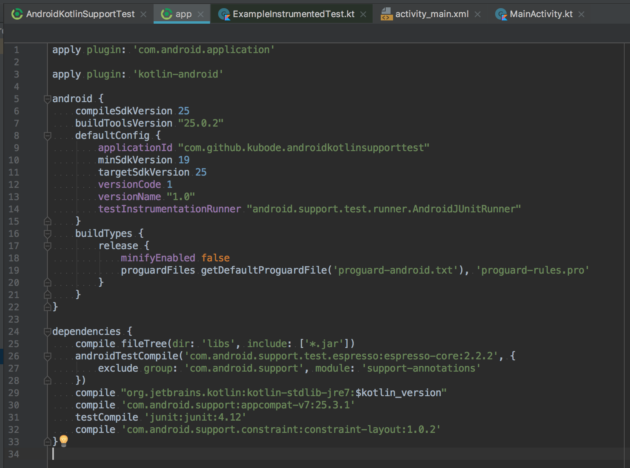This screenshot has height=468, width=630.
Task: Click the espresso-core dependency string
Action: click(341, 356)
